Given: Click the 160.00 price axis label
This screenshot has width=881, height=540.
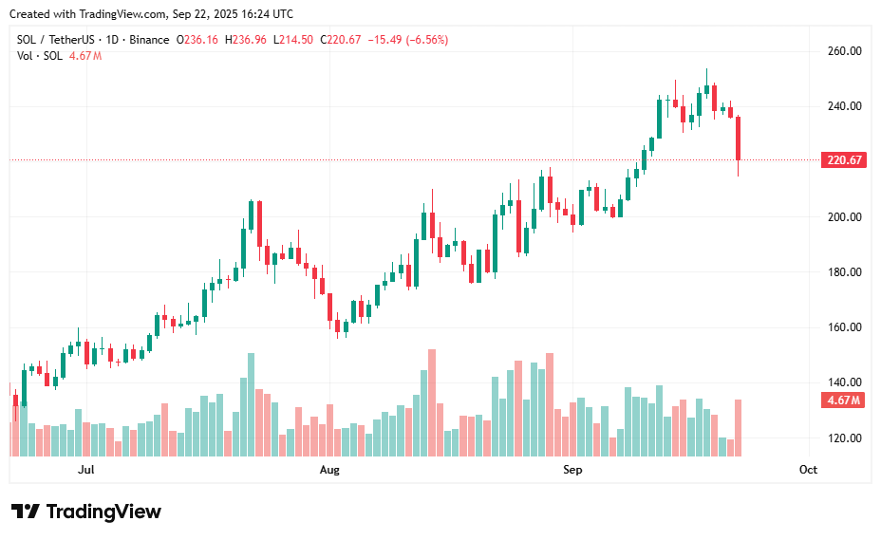Looking at the screenshot, I should tap(844, 327).
